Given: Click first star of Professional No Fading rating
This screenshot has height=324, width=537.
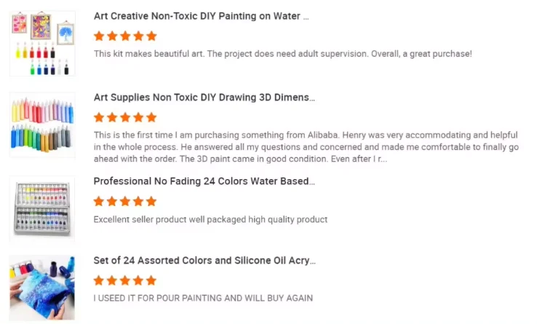Looking at the screenshot, I should (x=100, y=201).
